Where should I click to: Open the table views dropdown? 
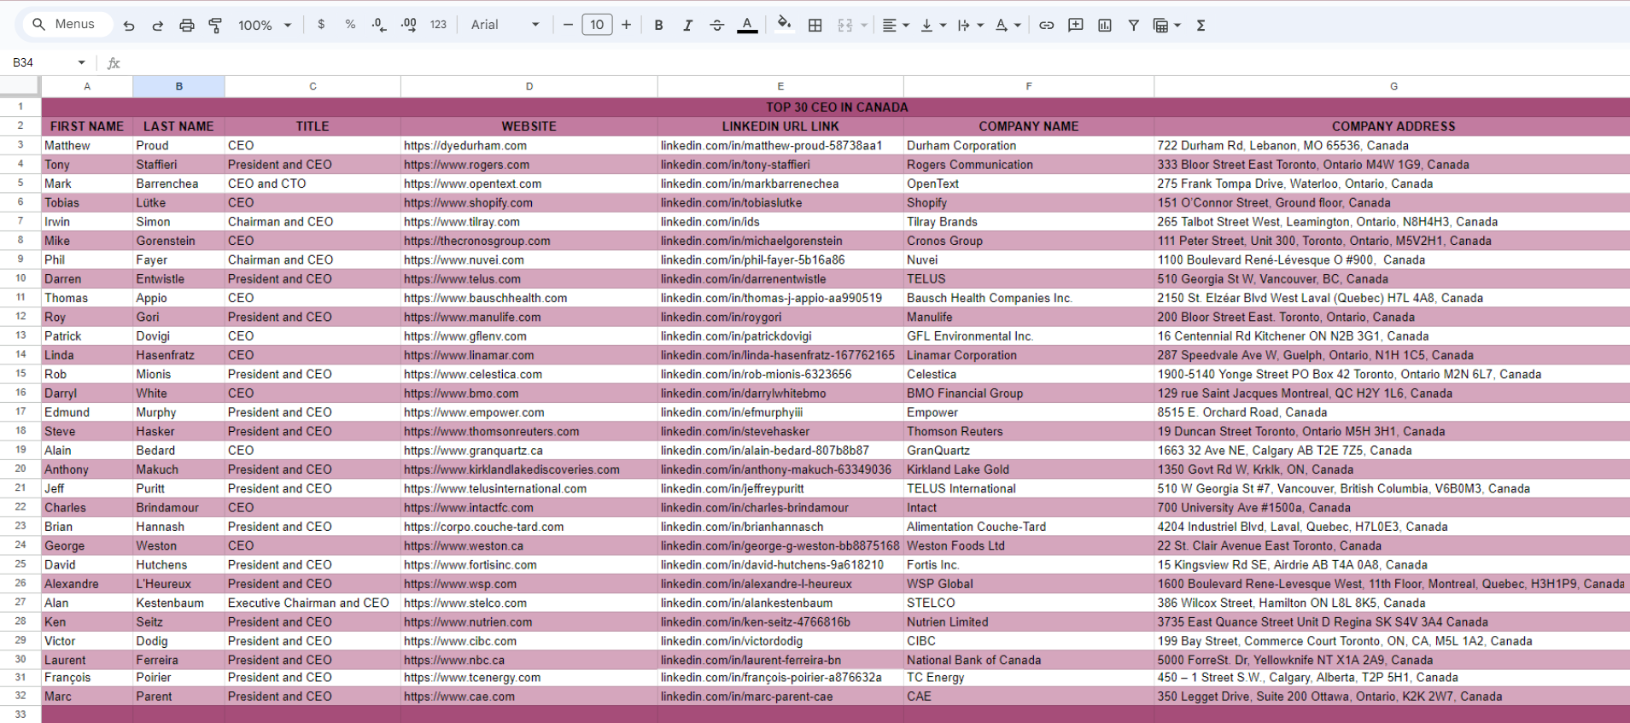pyautogui.click(x=1166, y=26)
